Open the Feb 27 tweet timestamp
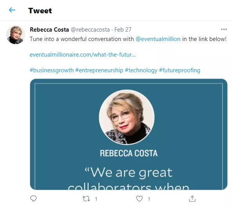 click(x=123, y=30)
